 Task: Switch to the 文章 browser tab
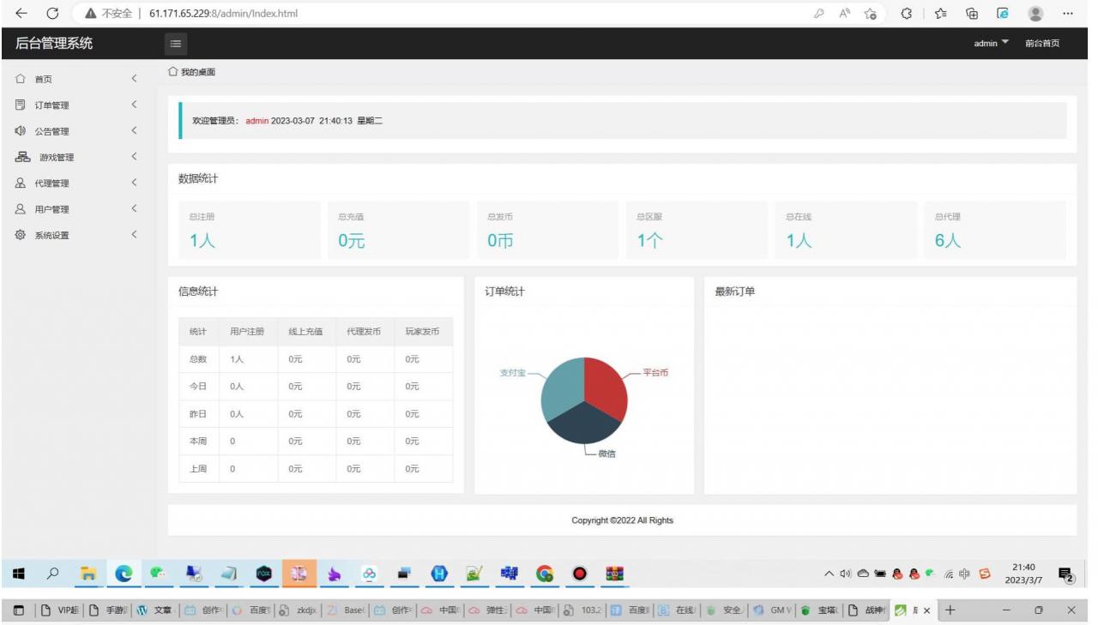154,610
